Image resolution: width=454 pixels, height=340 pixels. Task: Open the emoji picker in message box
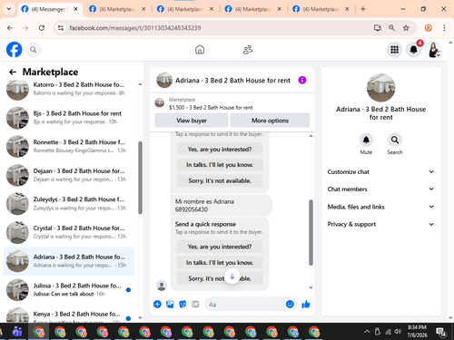tap(290, 304)
